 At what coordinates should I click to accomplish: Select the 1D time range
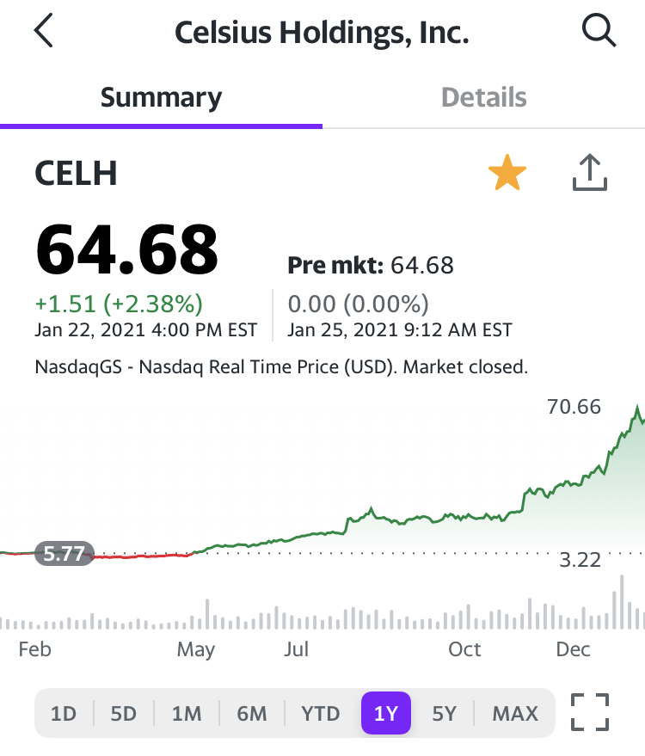(x=64, y=713)
